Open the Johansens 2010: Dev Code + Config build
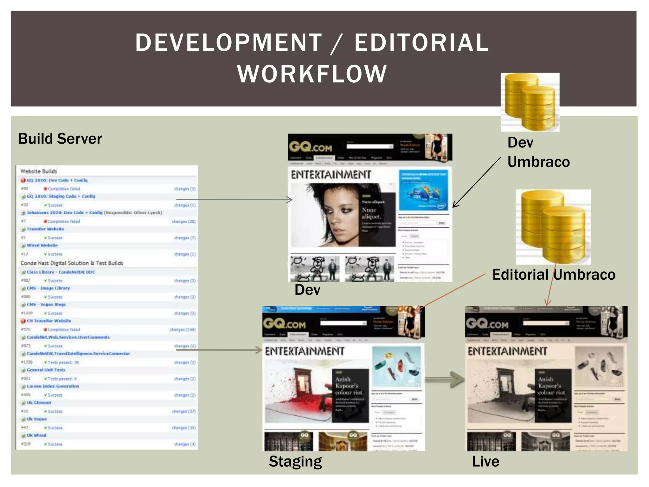This screenshot has height=487, width=649. [65, 213]
